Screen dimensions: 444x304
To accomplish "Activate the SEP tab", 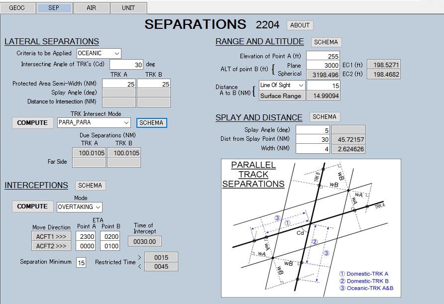I will coord(54,7).
